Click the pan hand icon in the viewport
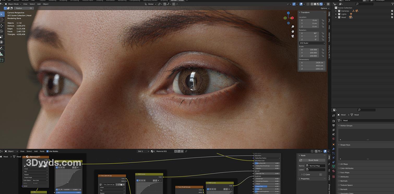Viewport: 394px width, 194px height. (x=293, y=31)
